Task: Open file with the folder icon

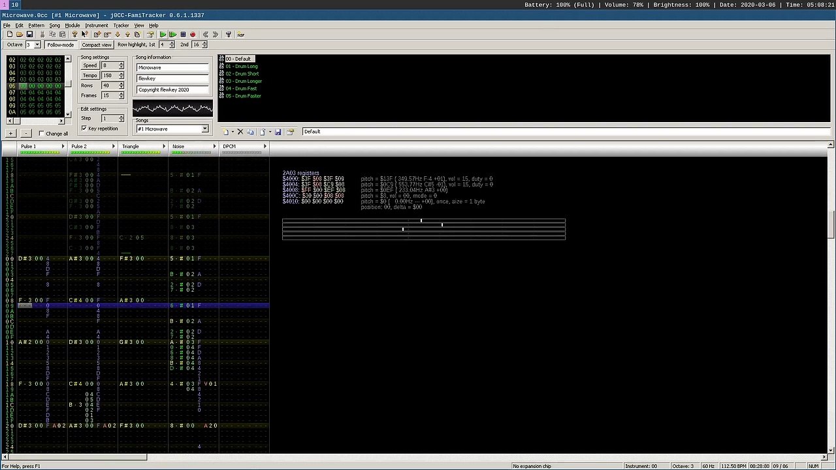Action: coord(20,35)
